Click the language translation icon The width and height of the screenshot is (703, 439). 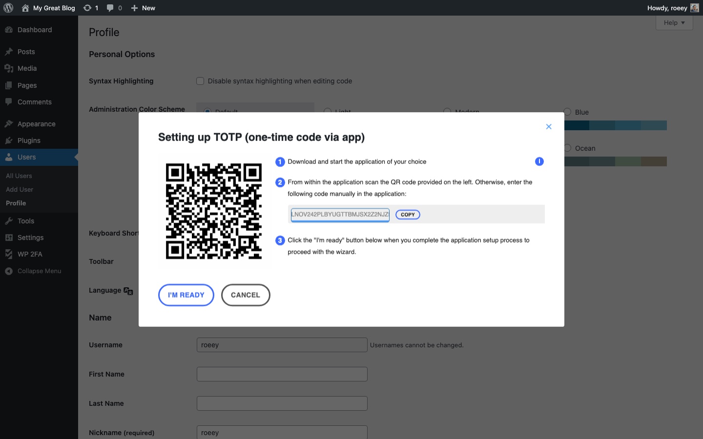[x=128, y=291]
